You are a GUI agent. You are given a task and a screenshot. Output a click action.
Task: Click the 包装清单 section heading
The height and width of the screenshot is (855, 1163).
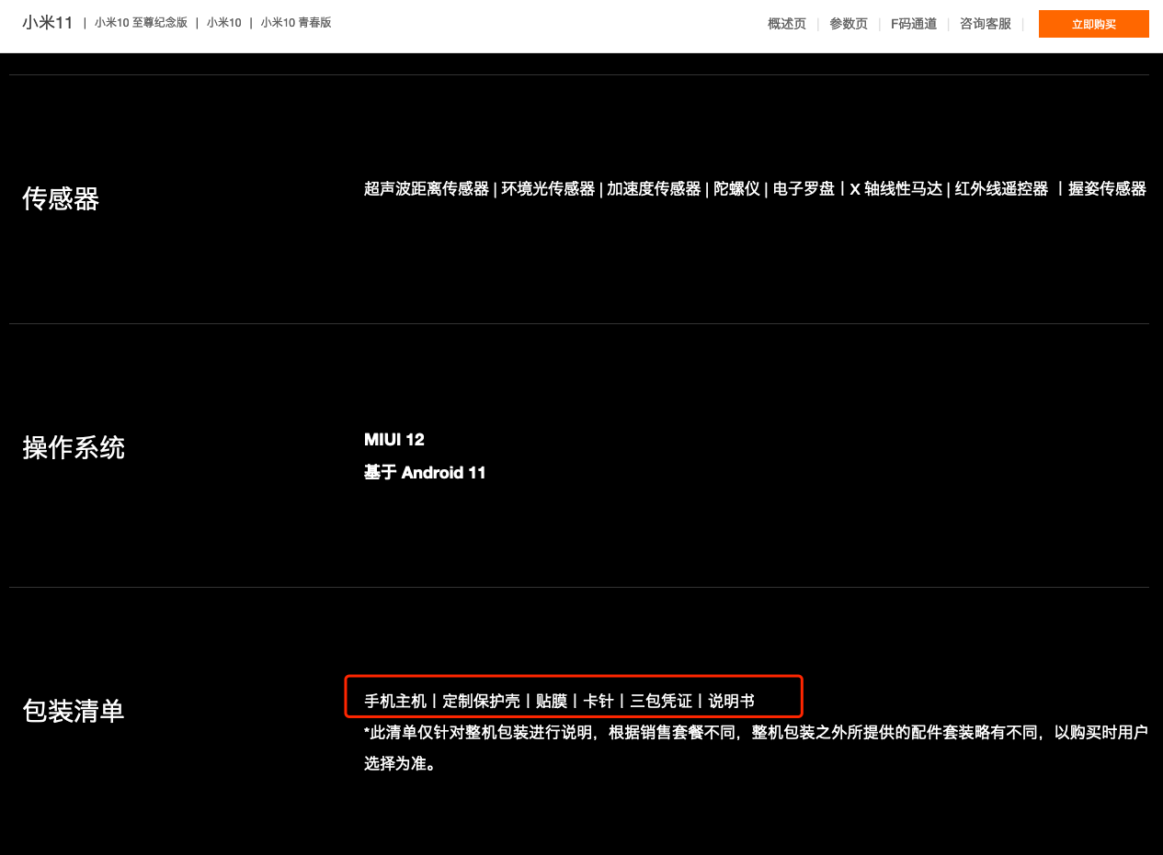pyautogui.click(x=74, y=711)
